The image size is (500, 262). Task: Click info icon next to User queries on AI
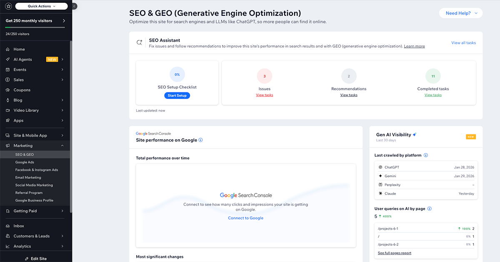[x=429, y=209]
